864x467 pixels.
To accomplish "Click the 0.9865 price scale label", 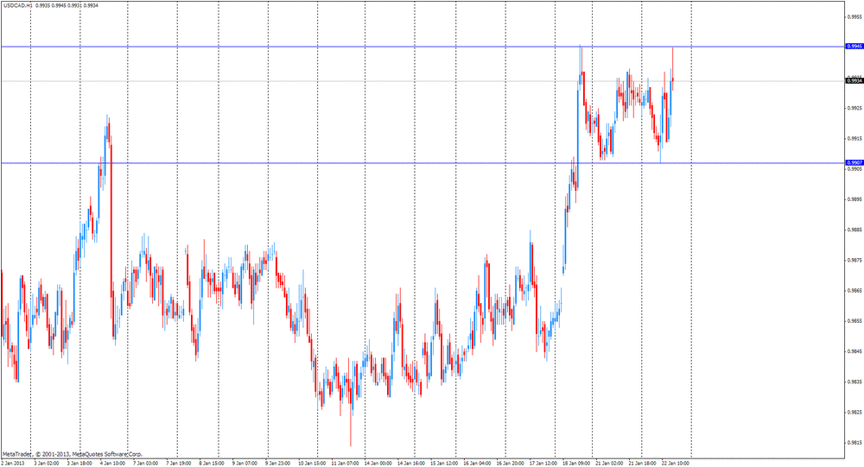I will click(854, 290).
